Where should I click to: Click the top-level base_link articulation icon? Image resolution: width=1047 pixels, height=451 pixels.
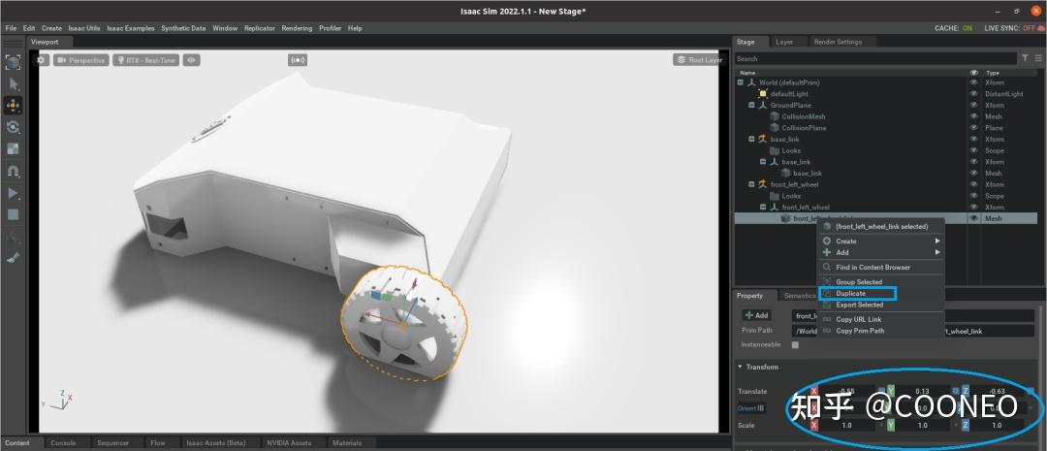pyautogui.click(x=763, y=140)
